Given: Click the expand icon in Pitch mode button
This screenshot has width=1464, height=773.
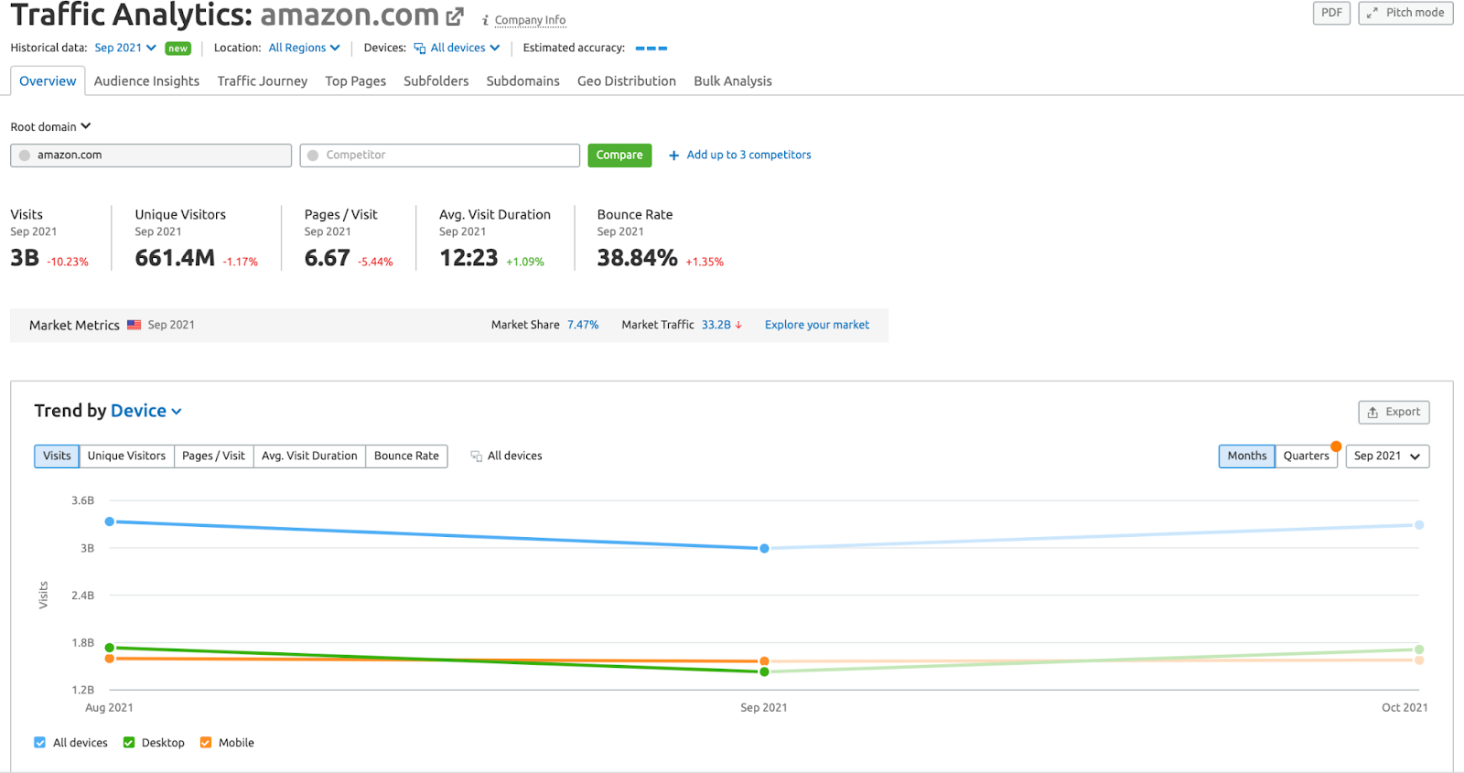Looking at the screenshot, I should [x=1372, y=13].
